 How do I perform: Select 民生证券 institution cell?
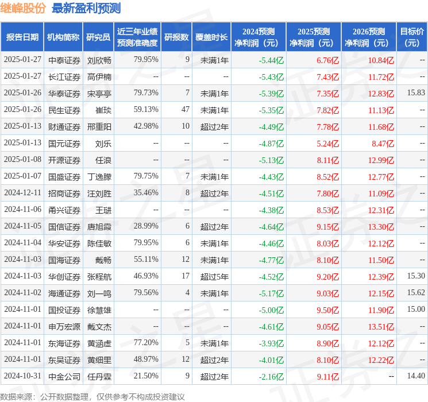coord(64,110)
